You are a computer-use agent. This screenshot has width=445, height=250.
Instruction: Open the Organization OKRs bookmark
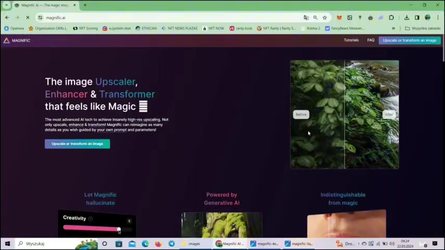(x=48, y=28)
